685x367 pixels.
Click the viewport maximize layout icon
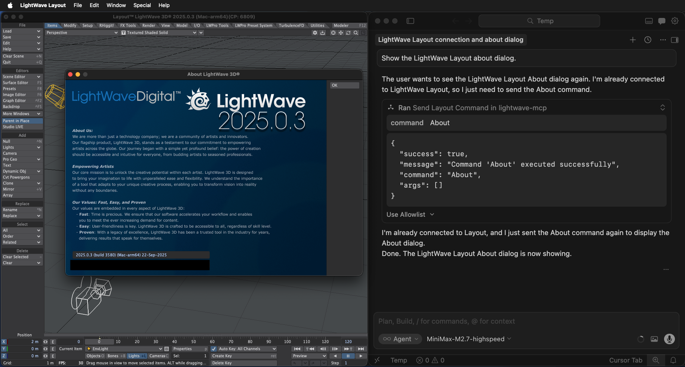click(363, 33)
